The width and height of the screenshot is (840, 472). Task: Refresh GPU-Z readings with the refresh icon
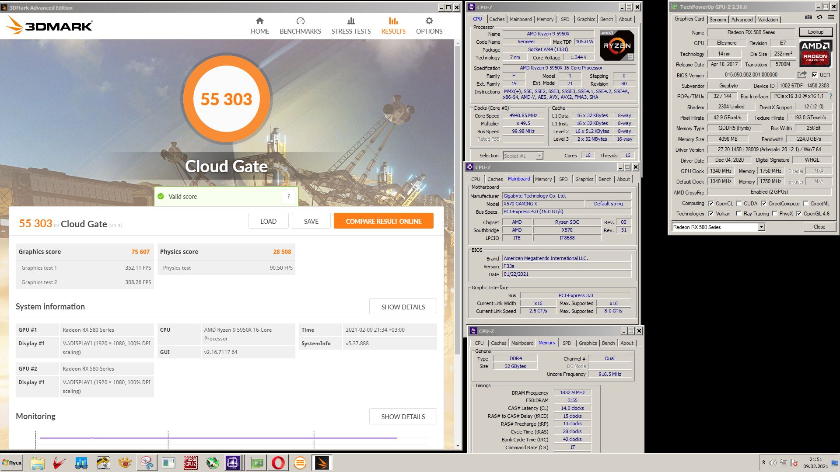click(x=819, y=17)
